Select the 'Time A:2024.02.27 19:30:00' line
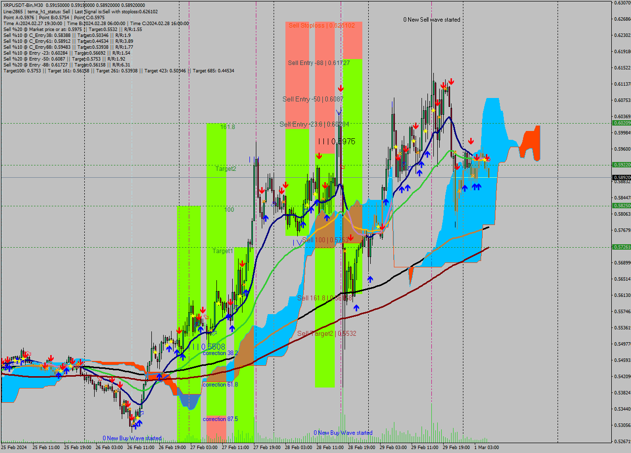The width and height of the screenshot is (631, 453). pyautogui.click(x=96, y=23)
